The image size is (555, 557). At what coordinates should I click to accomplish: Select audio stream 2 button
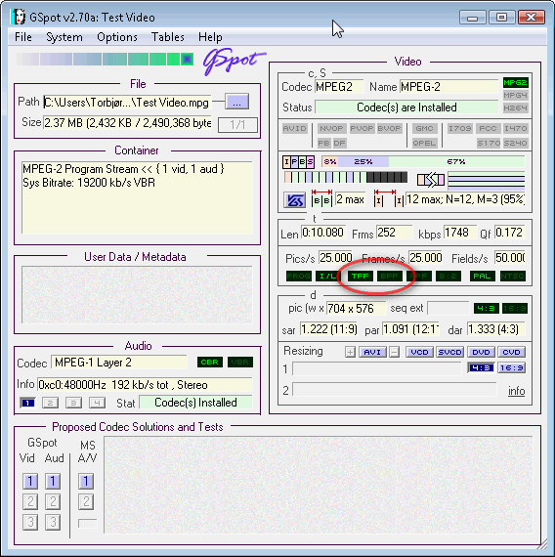point(50,403)
